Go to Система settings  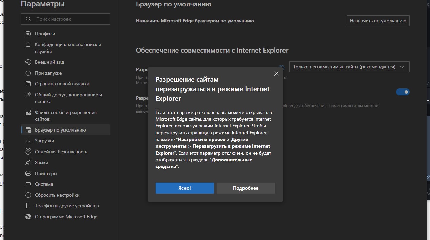coord(65,184)
